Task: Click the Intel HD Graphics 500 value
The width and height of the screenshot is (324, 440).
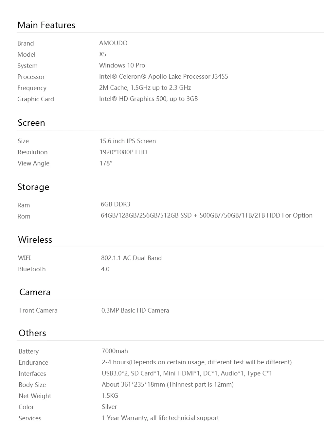Action: pos(149,99)
